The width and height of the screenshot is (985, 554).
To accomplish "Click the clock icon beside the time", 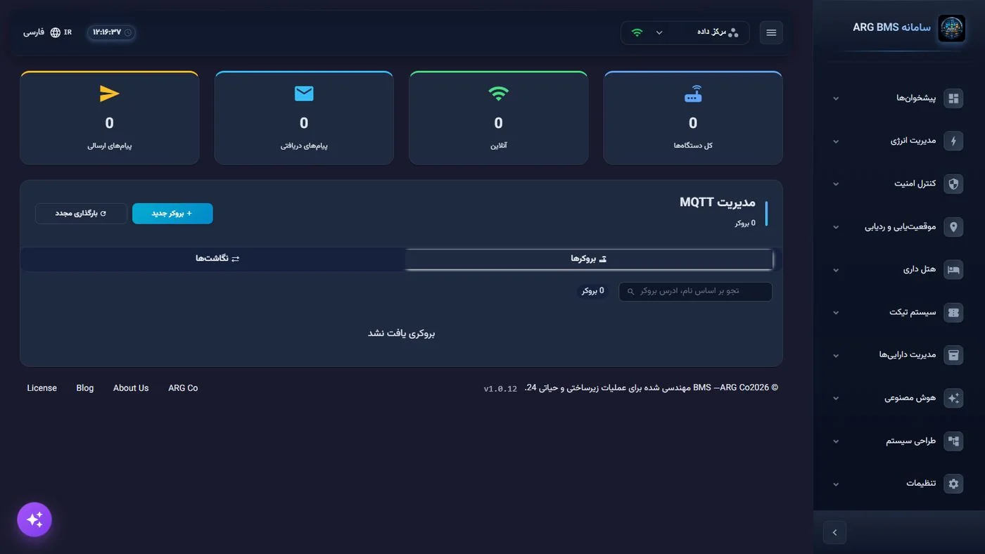I will pyautogui.click(x=128, y=32).
